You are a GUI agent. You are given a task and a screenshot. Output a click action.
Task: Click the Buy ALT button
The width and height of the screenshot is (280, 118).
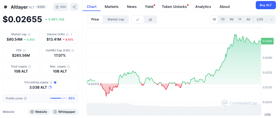point(266,5)
